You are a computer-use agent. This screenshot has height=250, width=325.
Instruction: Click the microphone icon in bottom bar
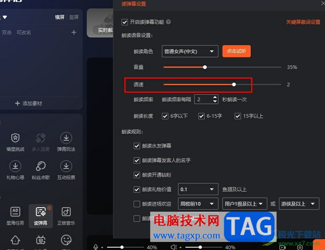tap(96, 247)
